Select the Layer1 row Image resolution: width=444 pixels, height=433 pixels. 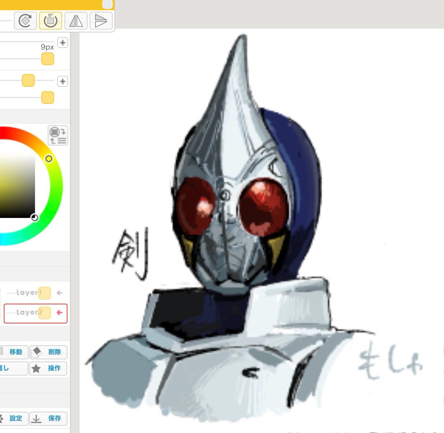coord(35,293)
